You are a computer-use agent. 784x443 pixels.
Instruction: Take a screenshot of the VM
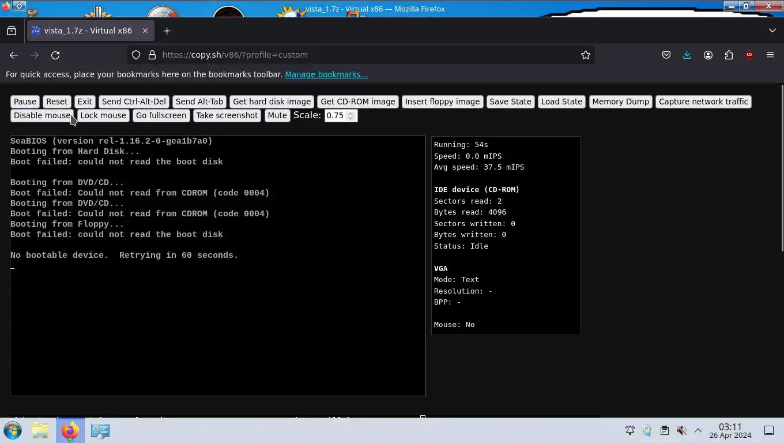(227, 115)
